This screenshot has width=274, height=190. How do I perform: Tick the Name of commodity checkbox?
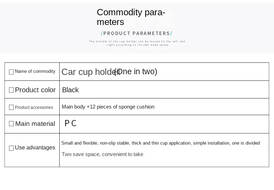[11, 72]
